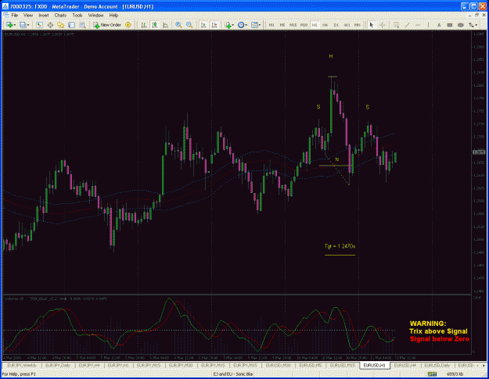
Task: Click the Zoom Out magnifier icon
Action: [189, 25]
